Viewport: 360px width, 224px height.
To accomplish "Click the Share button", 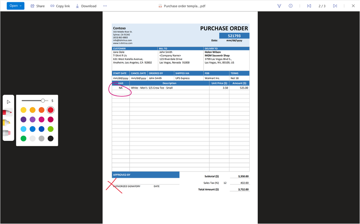I will click(37, 6).
